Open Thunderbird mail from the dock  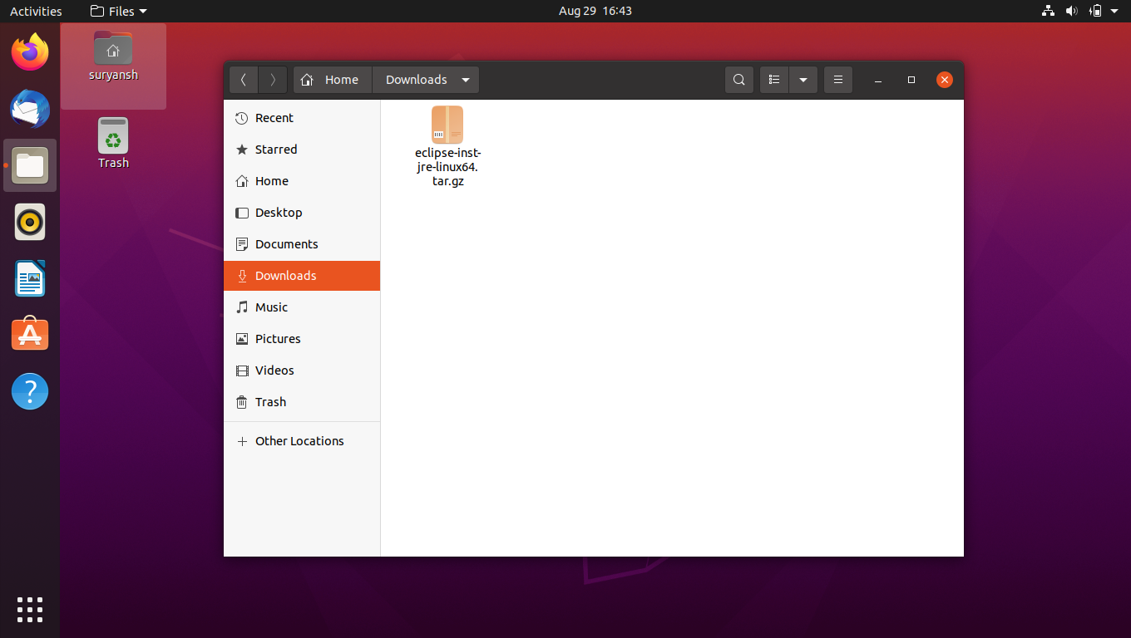[x=29, y=109]
